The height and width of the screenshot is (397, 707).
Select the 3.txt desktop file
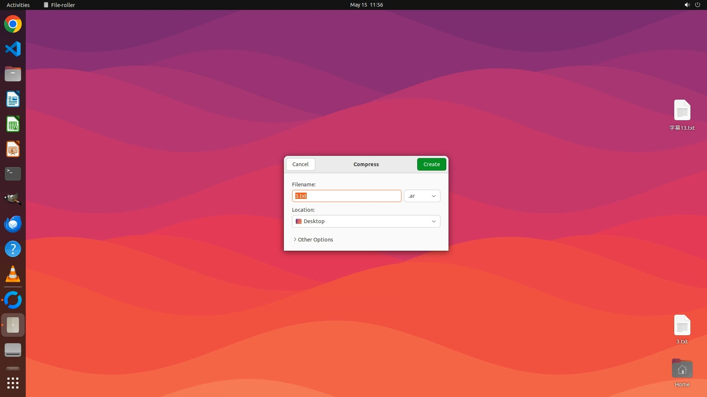click(682, 326)
